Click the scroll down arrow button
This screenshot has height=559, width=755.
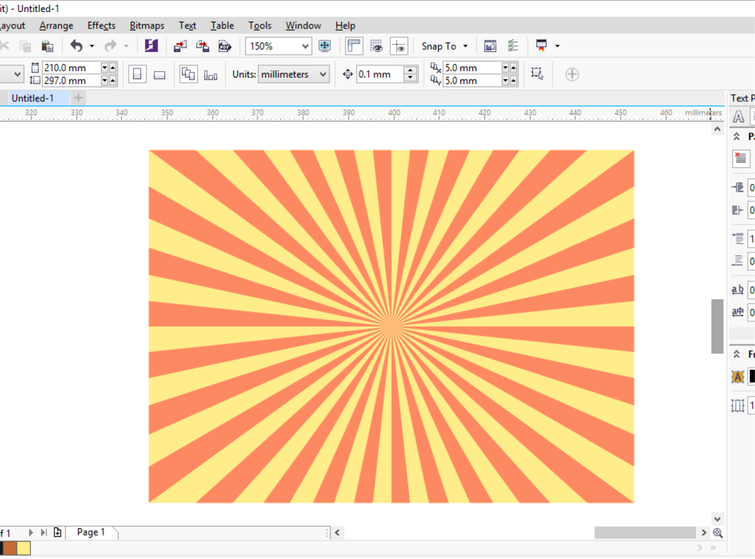click(x=717, y=519)
